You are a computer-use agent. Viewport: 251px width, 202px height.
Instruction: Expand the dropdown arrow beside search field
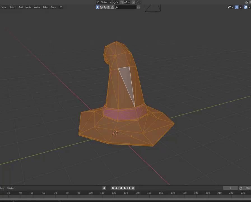(138, 7)
